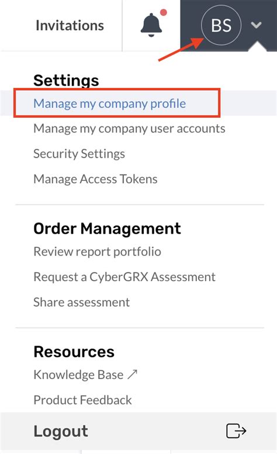Viewport: 277px width, 454px height.
Task: Click the red notification dot
Action: [164, 12]
